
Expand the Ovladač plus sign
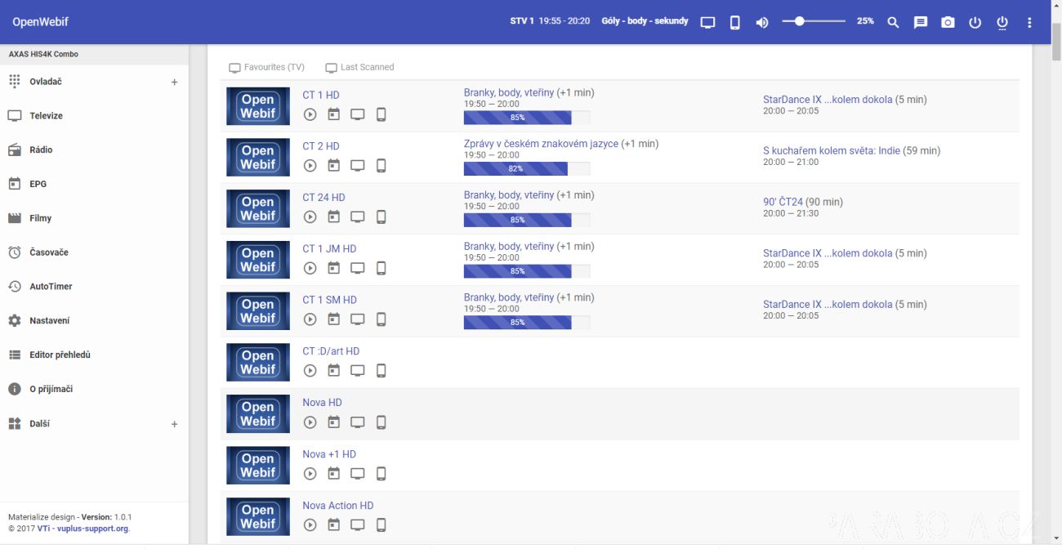point(174,82)
